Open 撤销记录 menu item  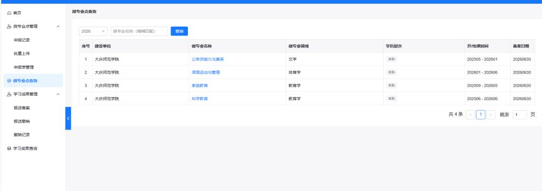click(22, 135)
